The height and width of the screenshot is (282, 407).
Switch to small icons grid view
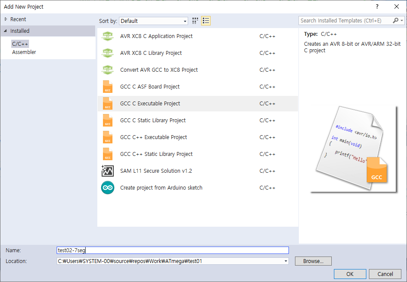195,21
